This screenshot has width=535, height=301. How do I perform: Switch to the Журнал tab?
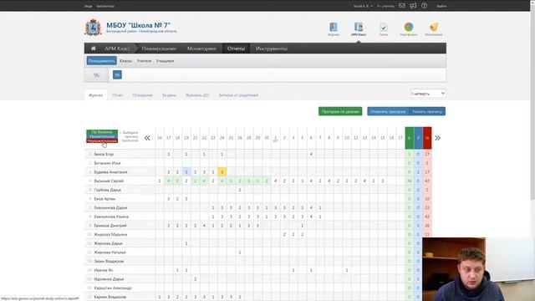point(95,95)
